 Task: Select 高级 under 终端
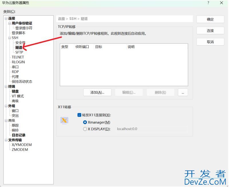click(x=15, y=101)
